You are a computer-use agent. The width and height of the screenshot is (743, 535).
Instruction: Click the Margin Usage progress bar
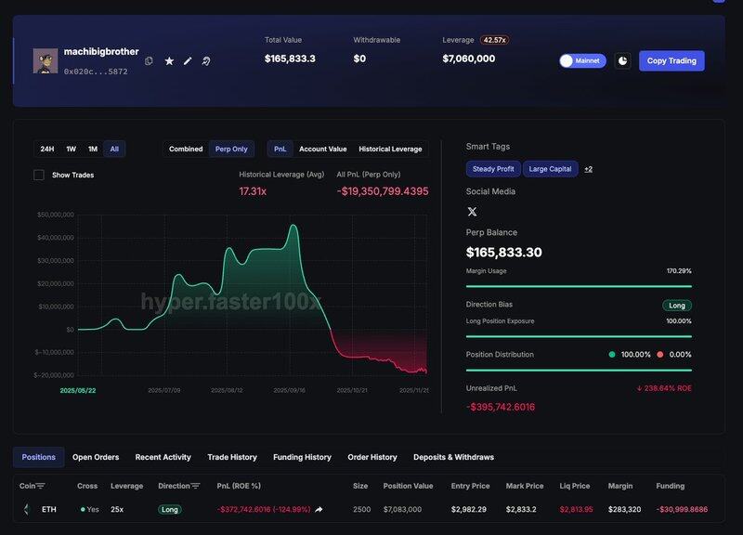click(578, 286)
